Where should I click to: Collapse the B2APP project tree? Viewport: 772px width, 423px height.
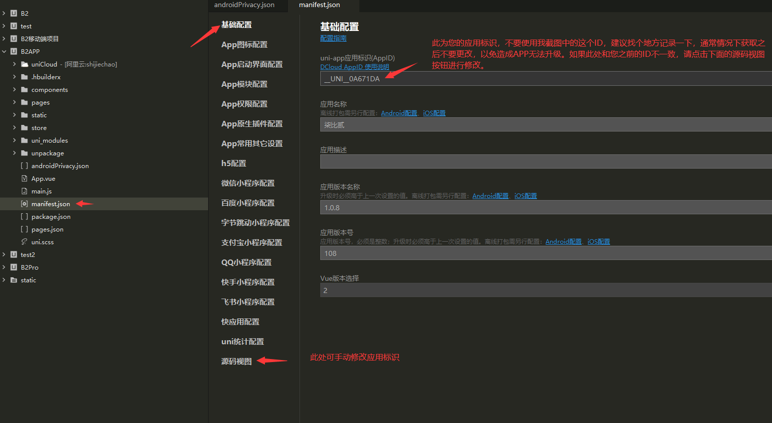point(4,52)
